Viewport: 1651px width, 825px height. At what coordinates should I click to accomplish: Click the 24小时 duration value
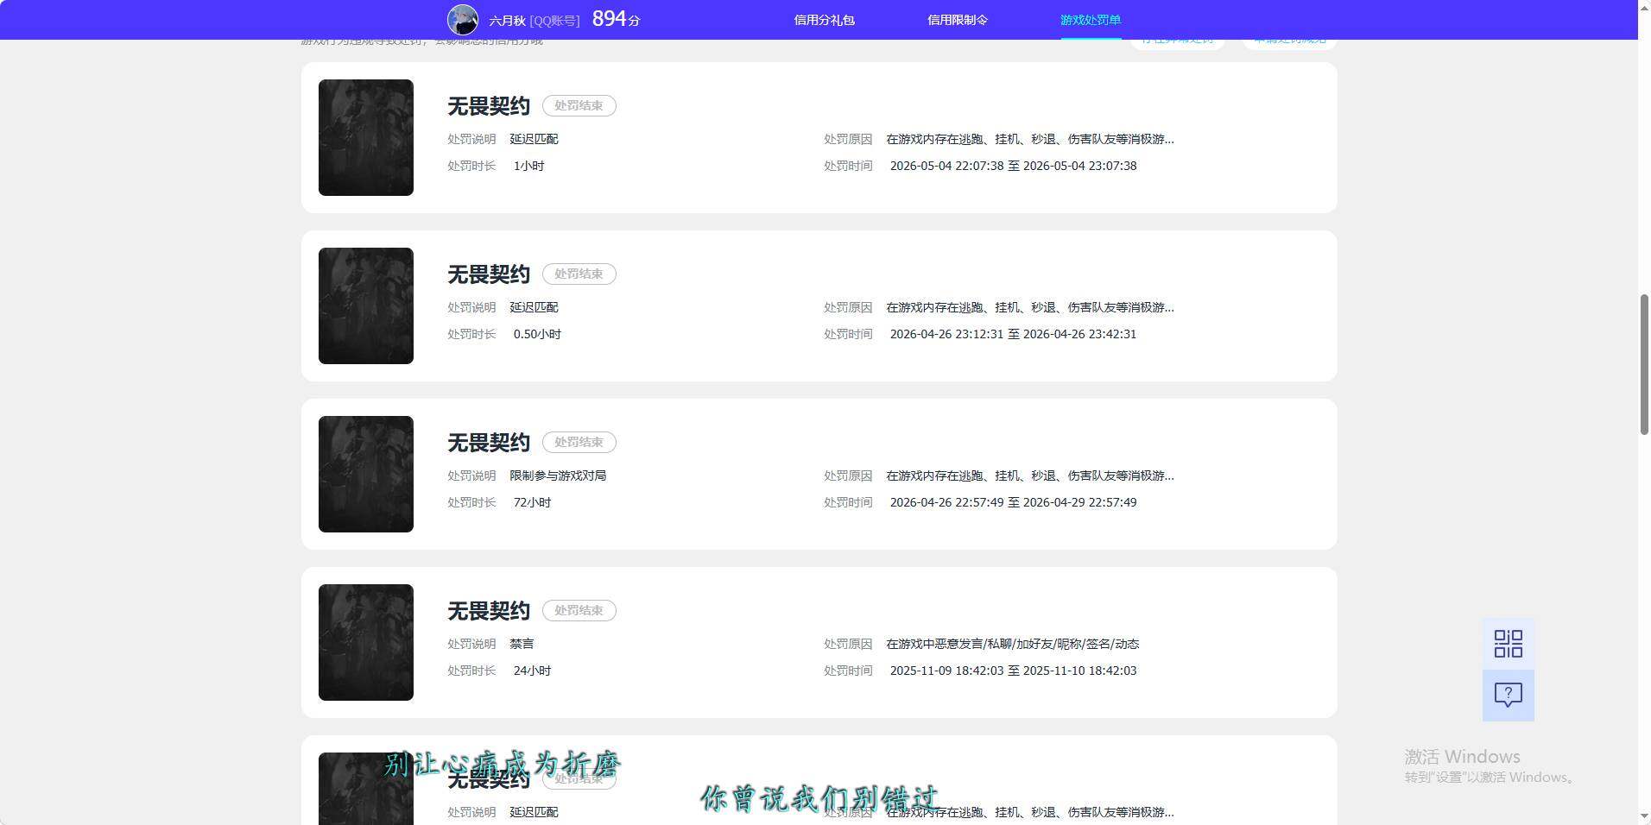pos(532,671)
